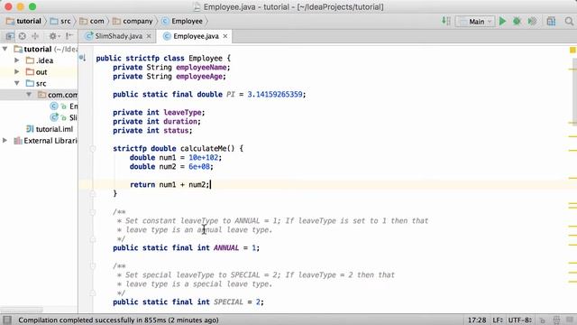
Task: Open project panel gear settings
Action: tap(54, 36)
